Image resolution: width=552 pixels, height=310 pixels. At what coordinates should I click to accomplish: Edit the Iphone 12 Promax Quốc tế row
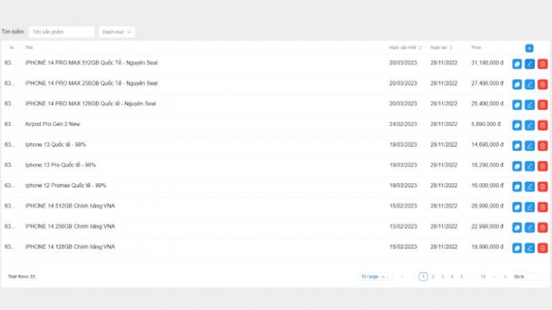click(530, 187)
